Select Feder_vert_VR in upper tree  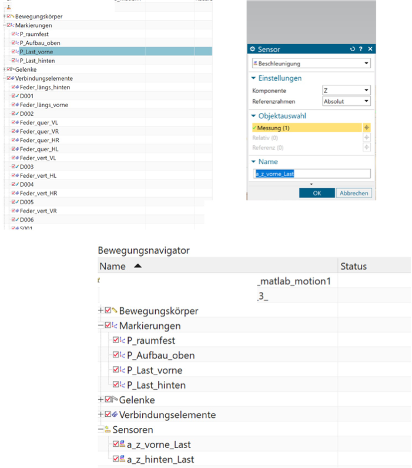coord(38,211)
